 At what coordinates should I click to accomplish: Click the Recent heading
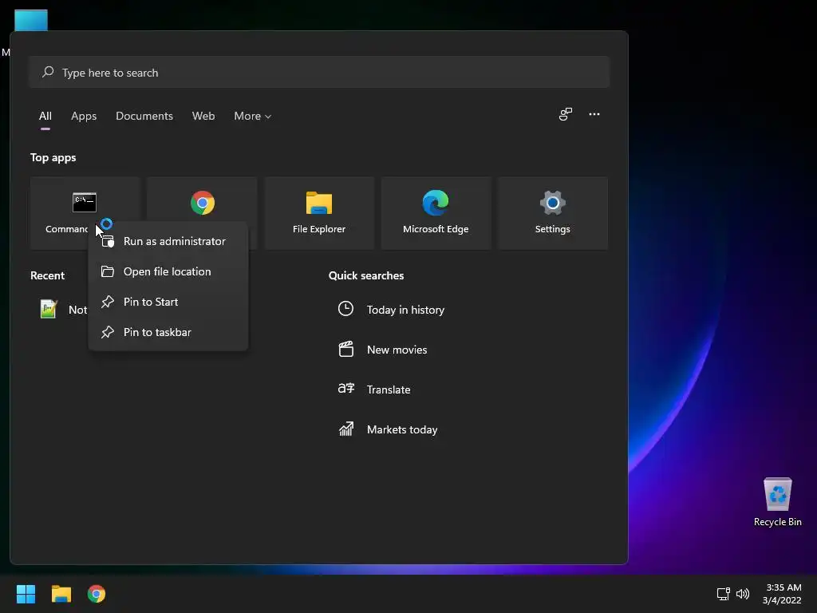[47, 275]
